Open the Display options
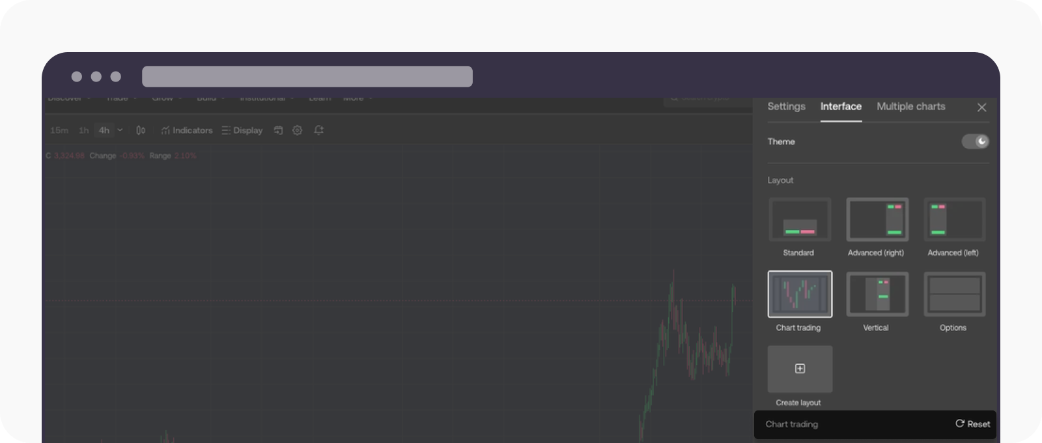This screenshot has height=443, width=1042. click(242, 130)
